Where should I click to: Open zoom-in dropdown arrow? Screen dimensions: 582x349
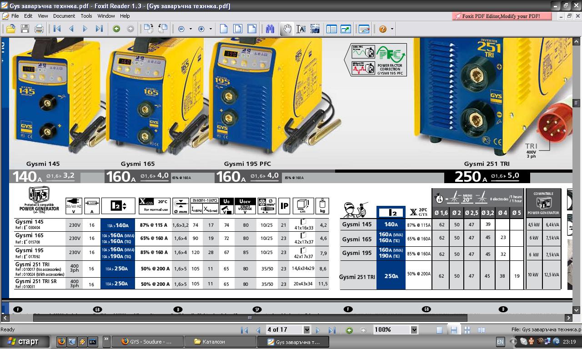tap(211, 29)
